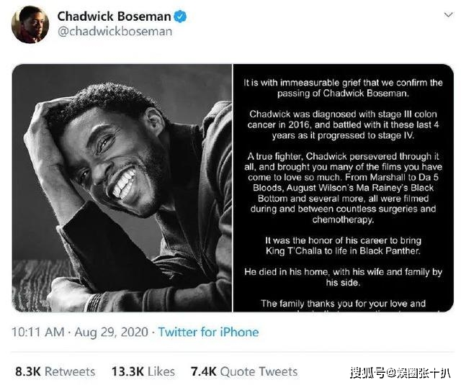
Task: Open the black-and-white portrait photo
Action: (122, 188)
